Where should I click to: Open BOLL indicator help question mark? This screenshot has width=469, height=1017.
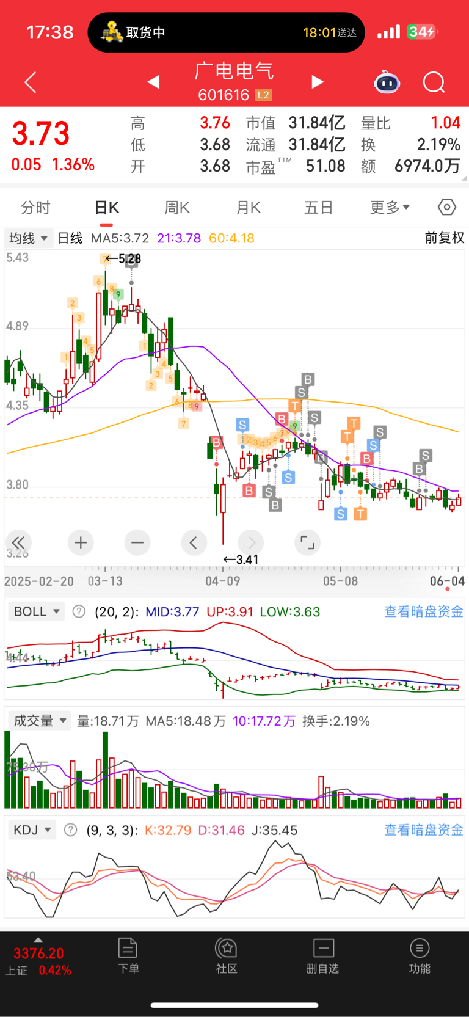click(x=79, y=611)
